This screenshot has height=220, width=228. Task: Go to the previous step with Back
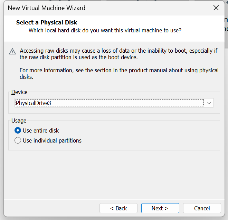coord(118,208)
